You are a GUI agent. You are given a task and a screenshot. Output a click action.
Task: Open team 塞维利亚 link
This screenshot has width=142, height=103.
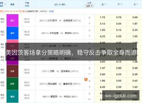coord(68,84)
